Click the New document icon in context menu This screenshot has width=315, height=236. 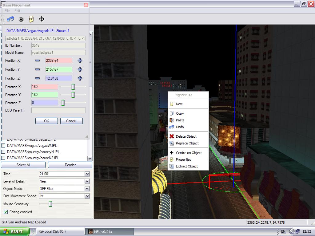pyautogui.click(x=172, y=104)
